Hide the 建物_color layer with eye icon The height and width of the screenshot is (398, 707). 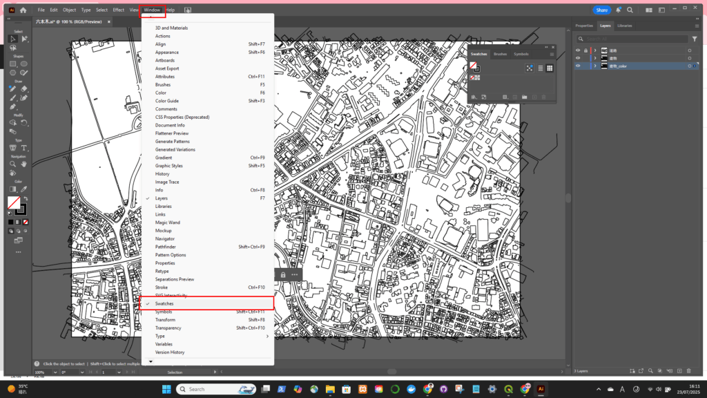pyautogui.click(x=579, y=66)
